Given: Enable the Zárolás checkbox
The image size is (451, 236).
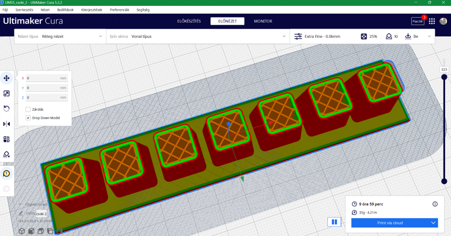Looking at the screenshot, I should point(28,109).
